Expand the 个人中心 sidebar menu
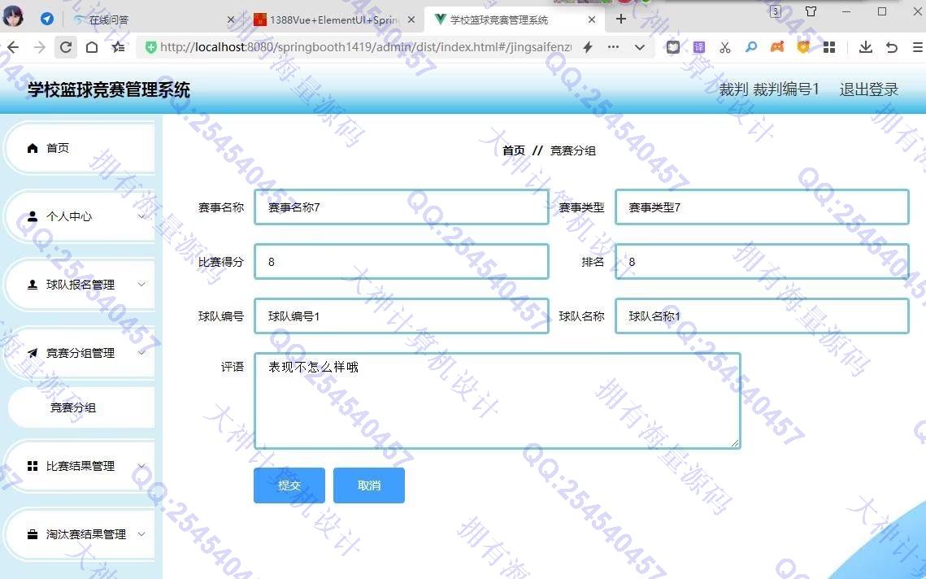Viewport: 926px width, 579px height. tap(79, 216)
